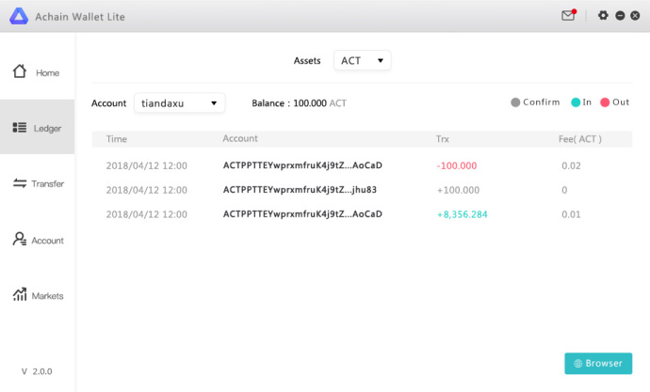Screen dimensions: 650x392
Task: Click the Balance : 100.000 ACT text
Action: pos(299,103)
